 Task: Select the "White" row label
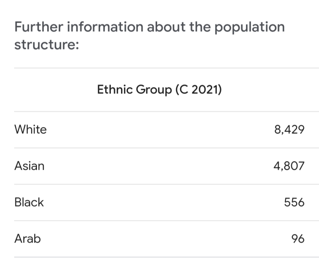pos(30,129)
